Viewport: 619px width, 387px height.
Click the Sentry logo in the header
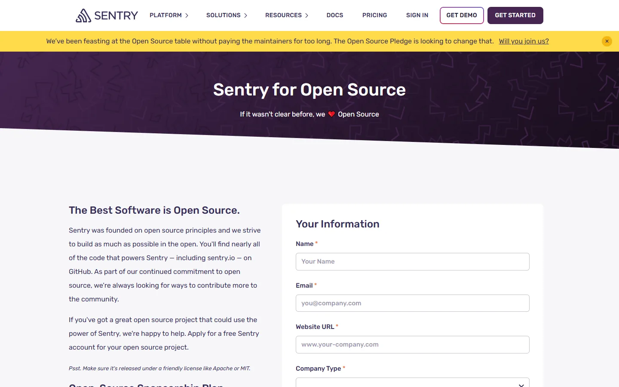point(107,15)
